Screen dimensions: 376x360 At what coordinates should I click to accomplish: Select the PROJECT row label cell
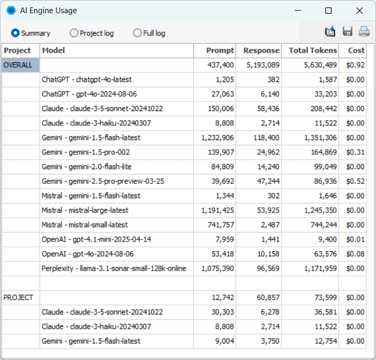pos(21,298)
